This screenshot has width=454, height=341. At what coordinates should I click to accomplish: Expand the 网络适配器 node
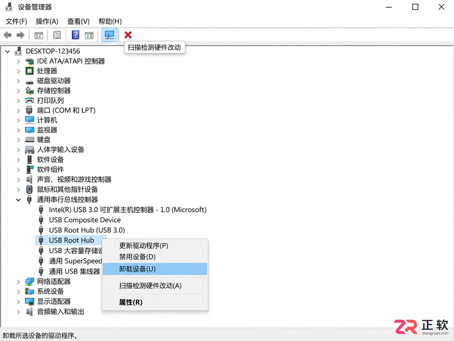coord(18,282)
